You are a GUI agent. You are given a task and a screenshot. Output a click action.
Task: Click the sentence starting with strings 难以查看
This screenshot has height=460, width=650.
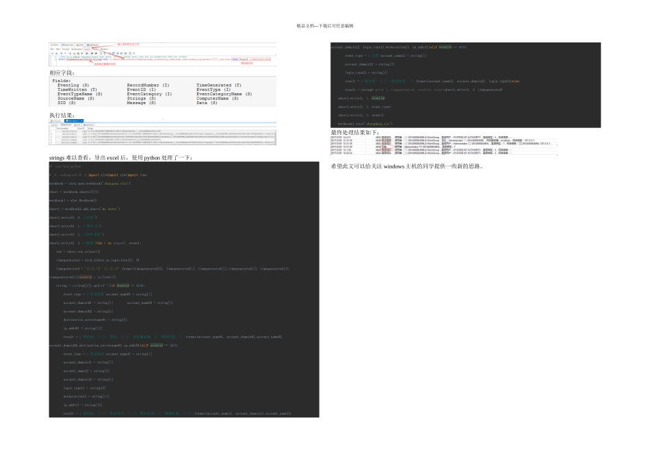coord(120,158)
